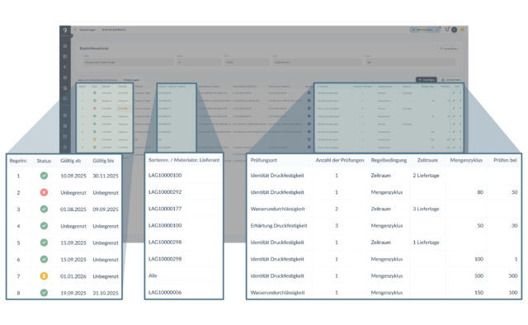Click the app logo atop the dimmed sidebar
This screenshot has width=528, height=325.
tap(65, 30)
